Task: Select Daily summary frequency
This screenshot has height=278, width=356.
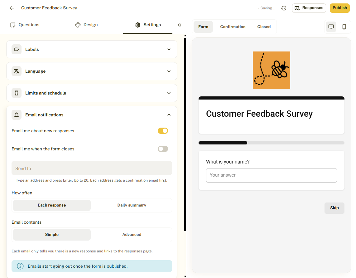Action: (132, 205)
